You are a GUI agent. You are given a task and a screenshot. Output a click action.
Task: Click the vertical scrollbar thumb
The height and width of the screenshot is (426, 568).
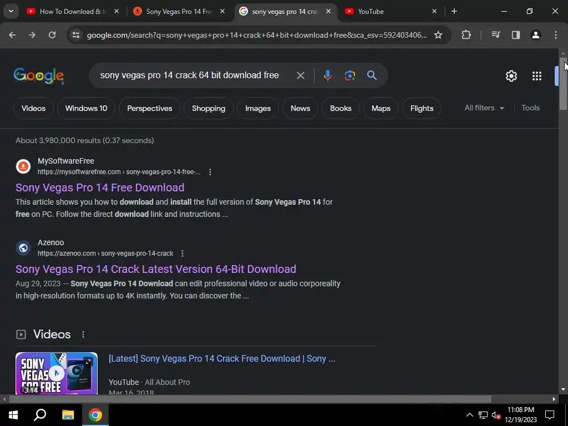[x=562, y=84]
